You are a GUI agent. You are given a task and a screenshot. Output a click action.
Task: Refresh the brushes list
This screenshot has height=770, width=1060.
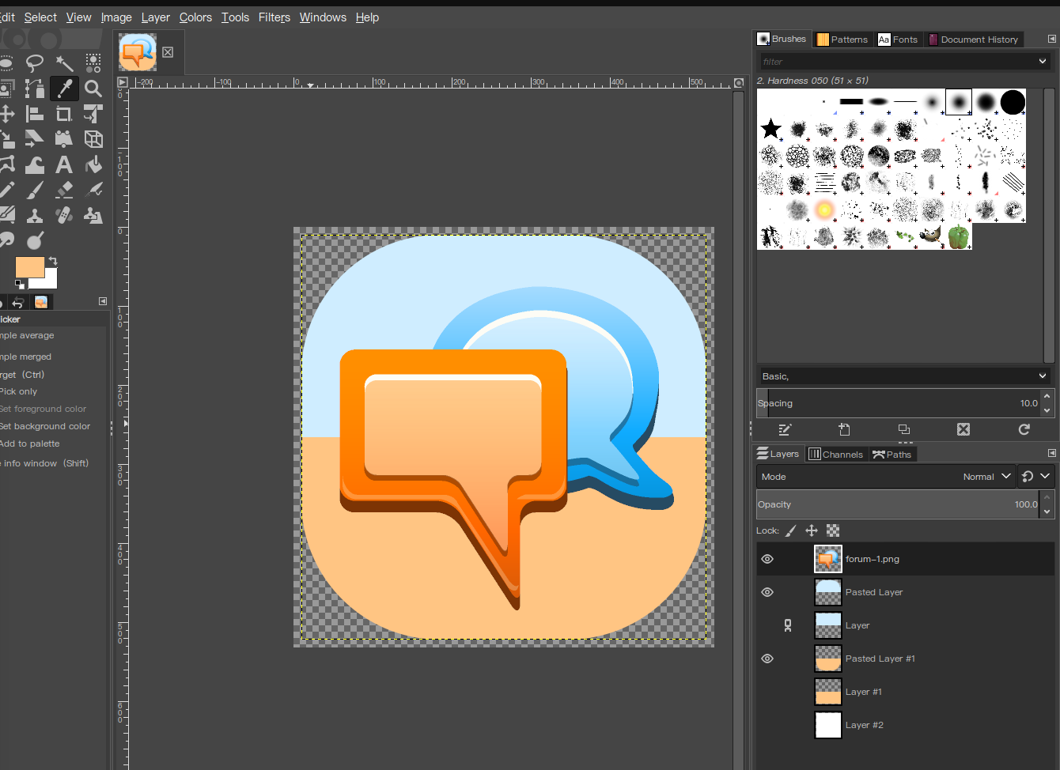pos(1024,429)
